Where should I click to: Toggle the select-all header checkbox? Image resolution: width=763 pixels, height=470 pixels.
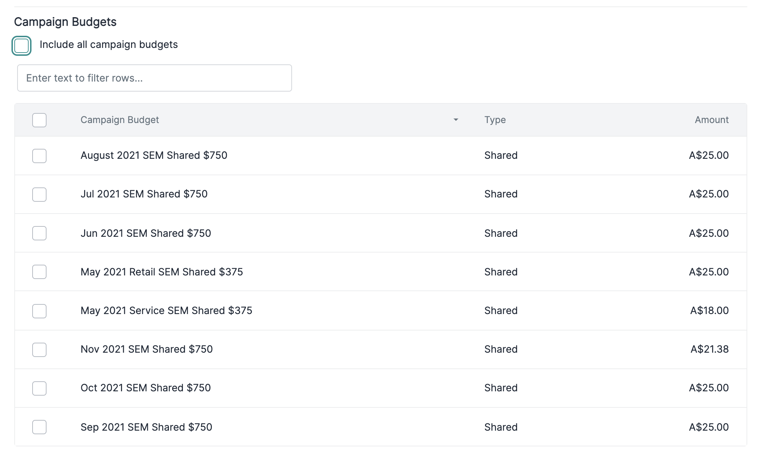coord(39,120)
